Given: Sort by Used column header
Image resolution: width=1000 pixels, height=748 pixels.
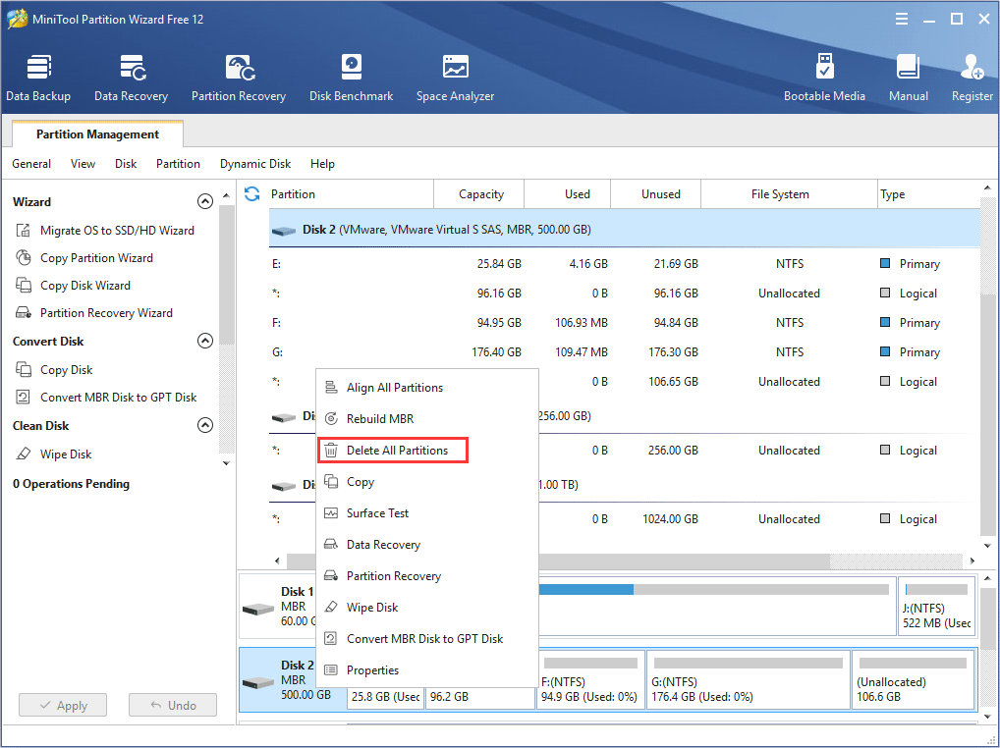Looking at the screenshot, I should (568, 194).
